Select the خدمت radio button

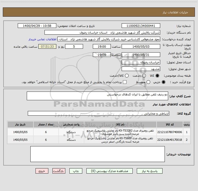pos(144,76)
